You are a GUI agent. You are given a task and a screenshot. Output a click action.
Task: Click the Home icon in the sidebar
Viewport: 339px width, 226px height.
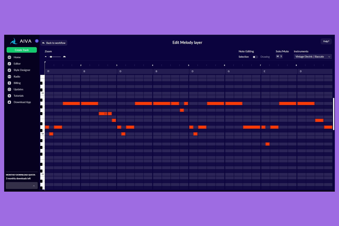(x=9, y=57)
